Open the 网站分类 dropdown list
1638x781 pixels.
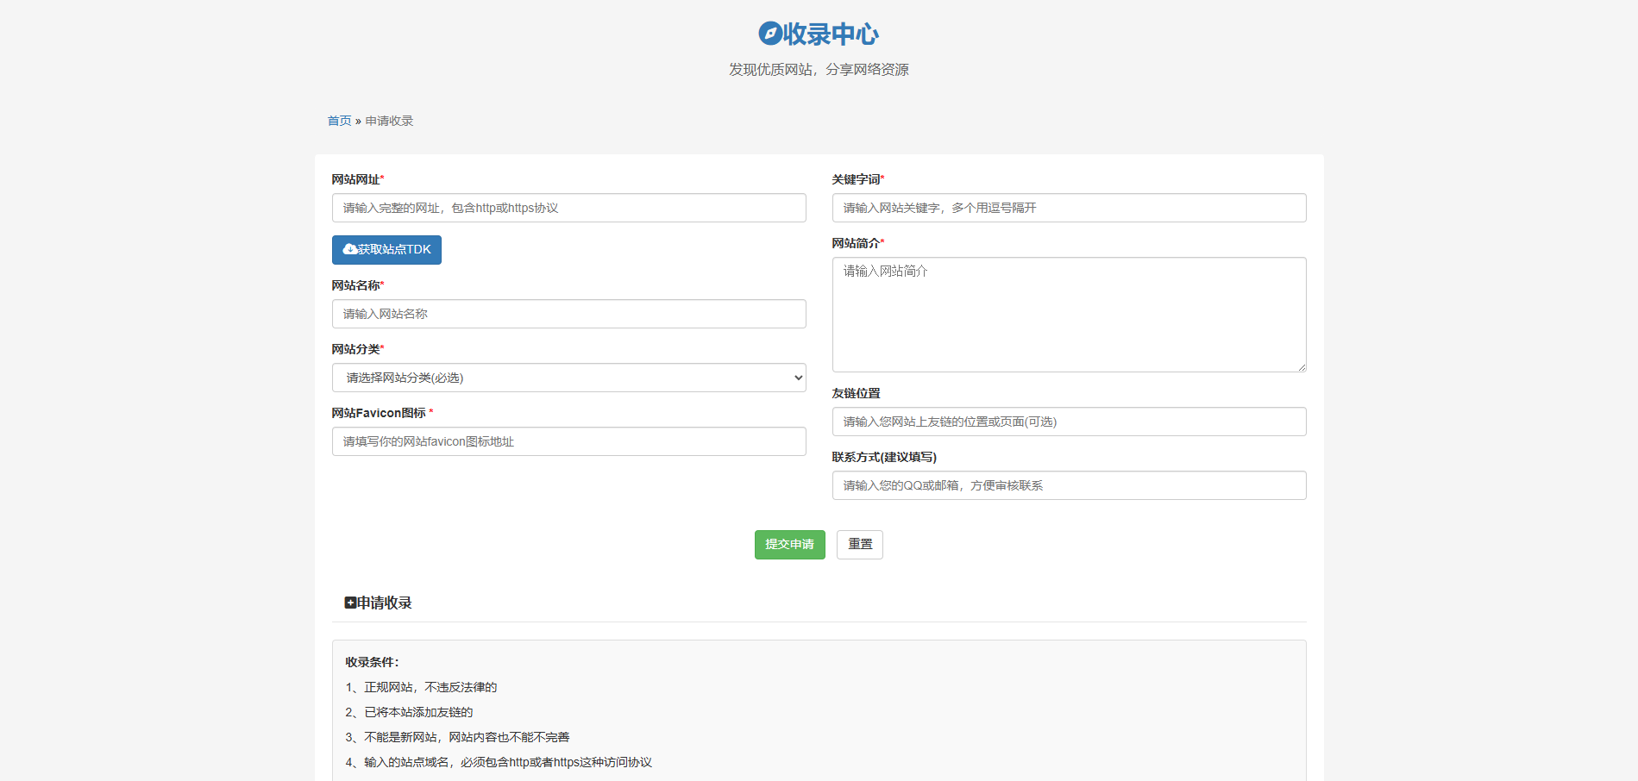point(568,378)
